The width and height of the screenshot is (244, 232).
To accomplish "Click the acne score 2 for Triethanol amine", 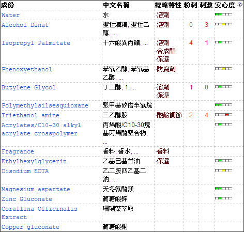I will [191, 115].
